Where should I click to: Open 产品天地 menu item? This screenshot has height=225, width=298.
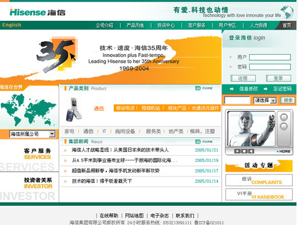[x=135, y=25]
